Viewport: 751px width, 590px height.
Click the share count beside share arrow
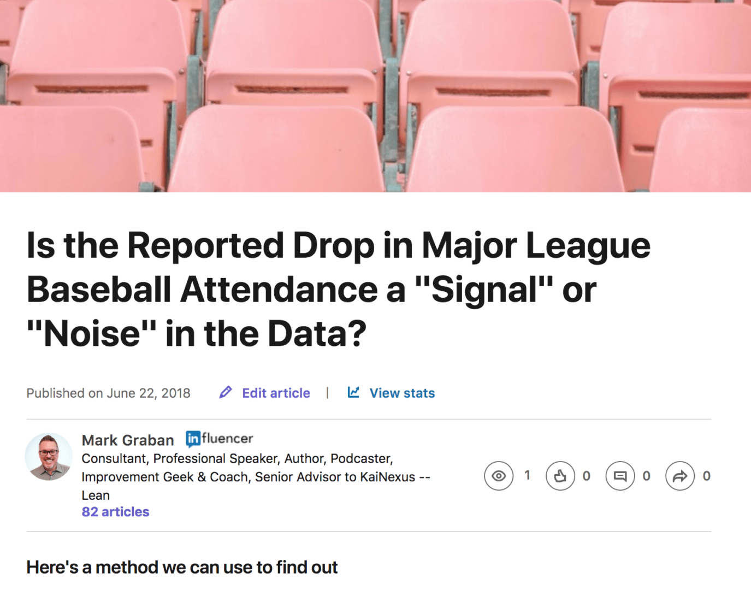click(706, 476)
